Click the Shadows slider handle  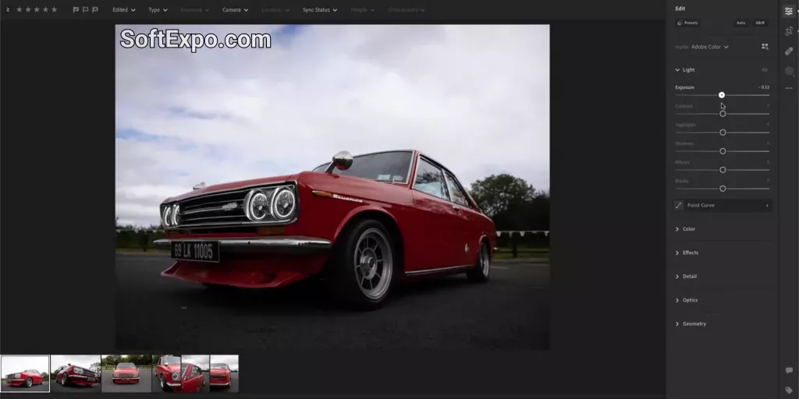click(x=723, y=151)
